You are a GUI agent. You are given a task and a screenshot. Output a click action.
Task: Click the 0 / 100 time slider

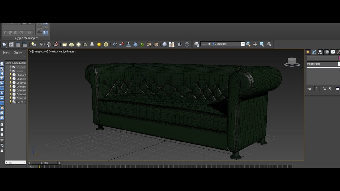pyautogui.click(x=44, y=163)
